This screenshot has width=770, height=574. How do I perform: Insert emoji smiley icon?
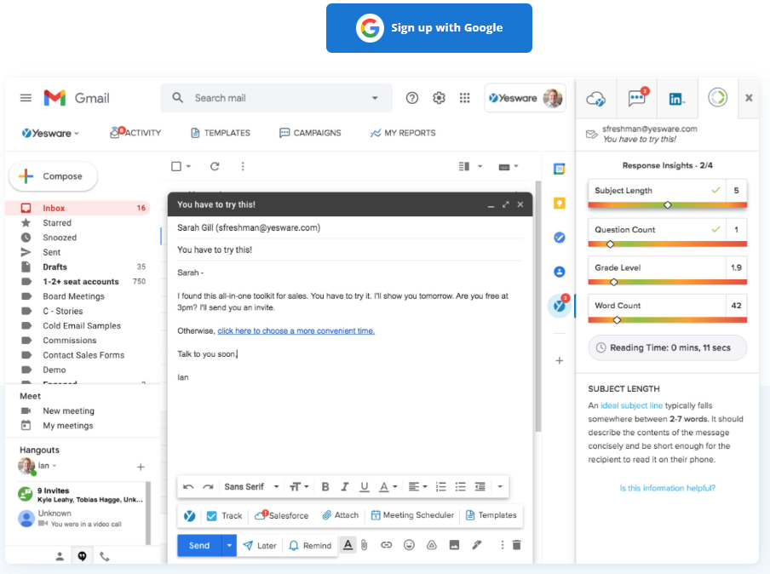tap(409, 545)
